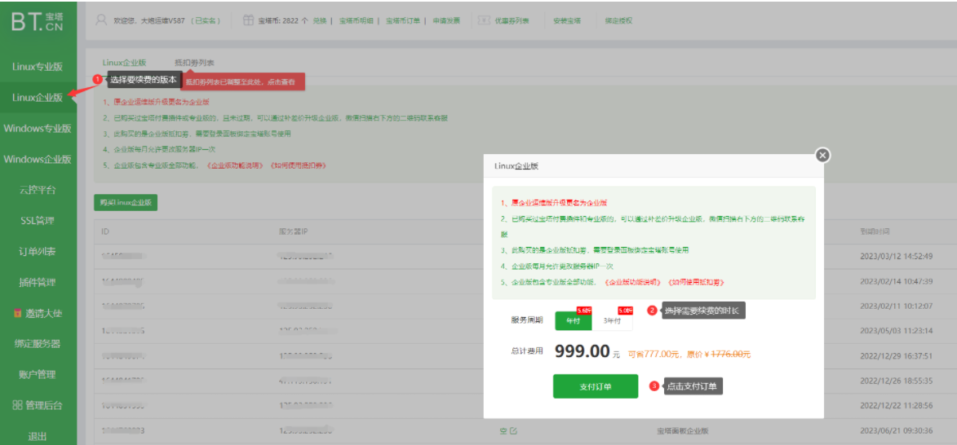The image size is (957, 445).
Task: Click expiry date 2023/06/21 09:30:36
Action: tap(897, 430)
